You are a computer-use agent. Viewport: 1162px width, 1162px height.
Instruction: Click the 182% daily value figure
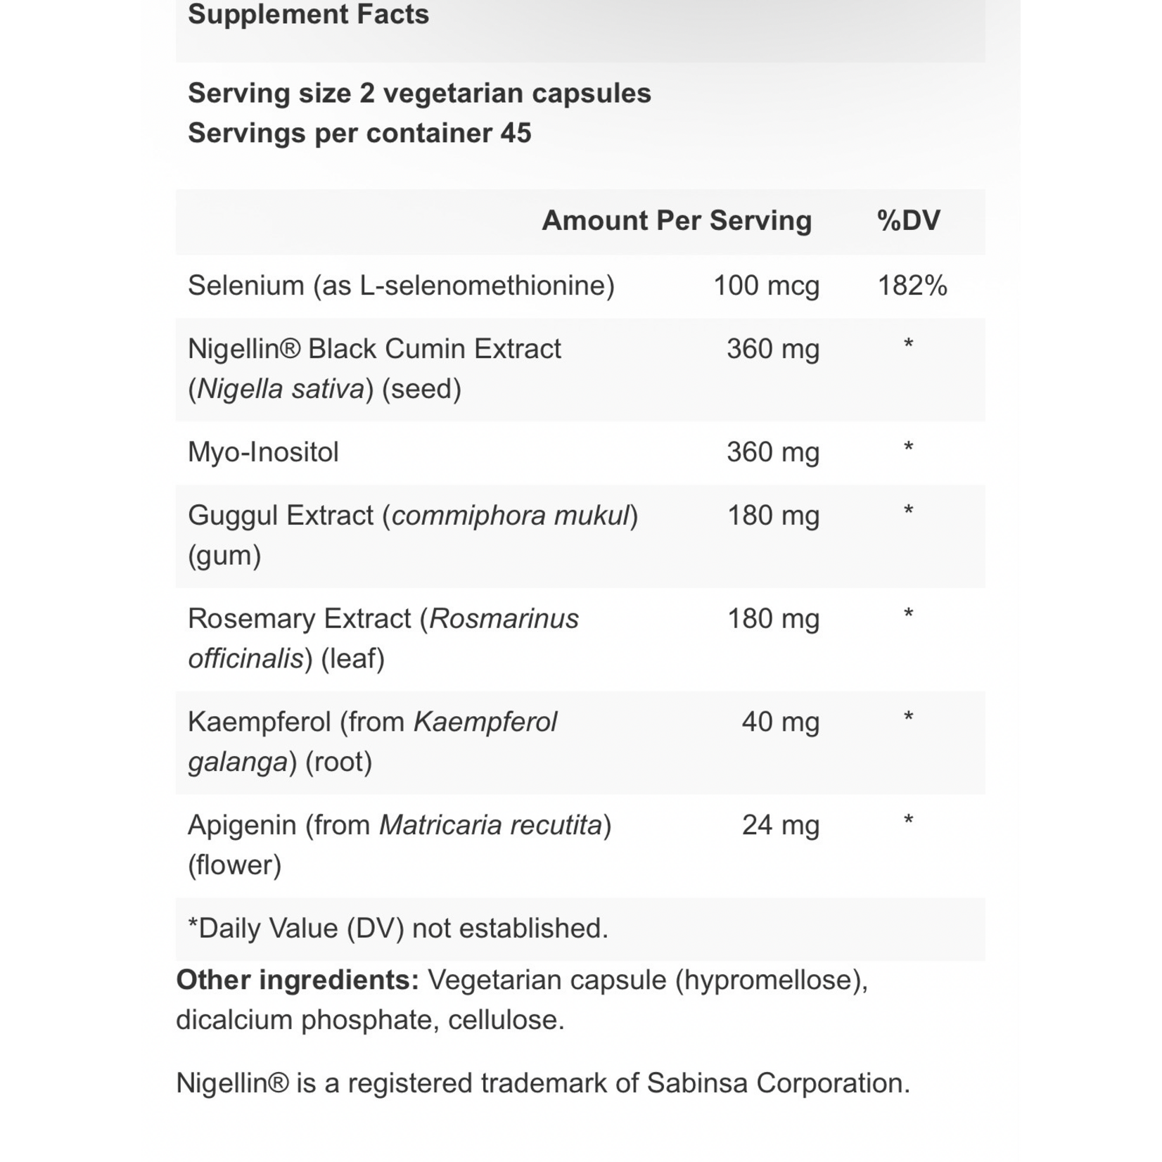[912, 286]
